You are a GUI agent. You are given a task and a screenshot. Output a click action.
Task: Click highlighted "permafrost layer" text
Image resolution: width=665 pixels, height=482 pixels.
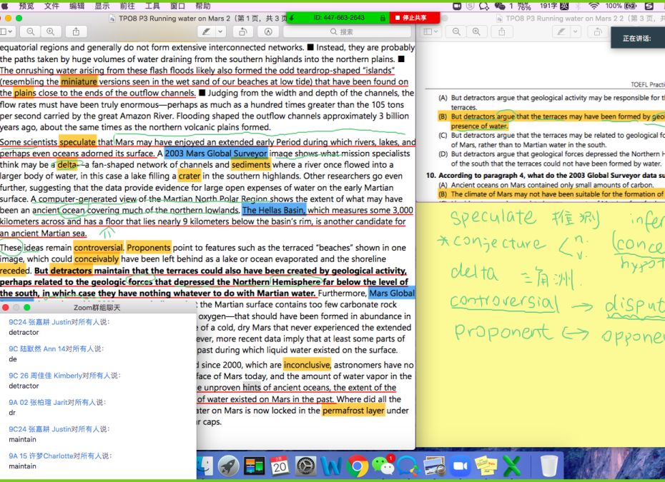coord(353,411)
